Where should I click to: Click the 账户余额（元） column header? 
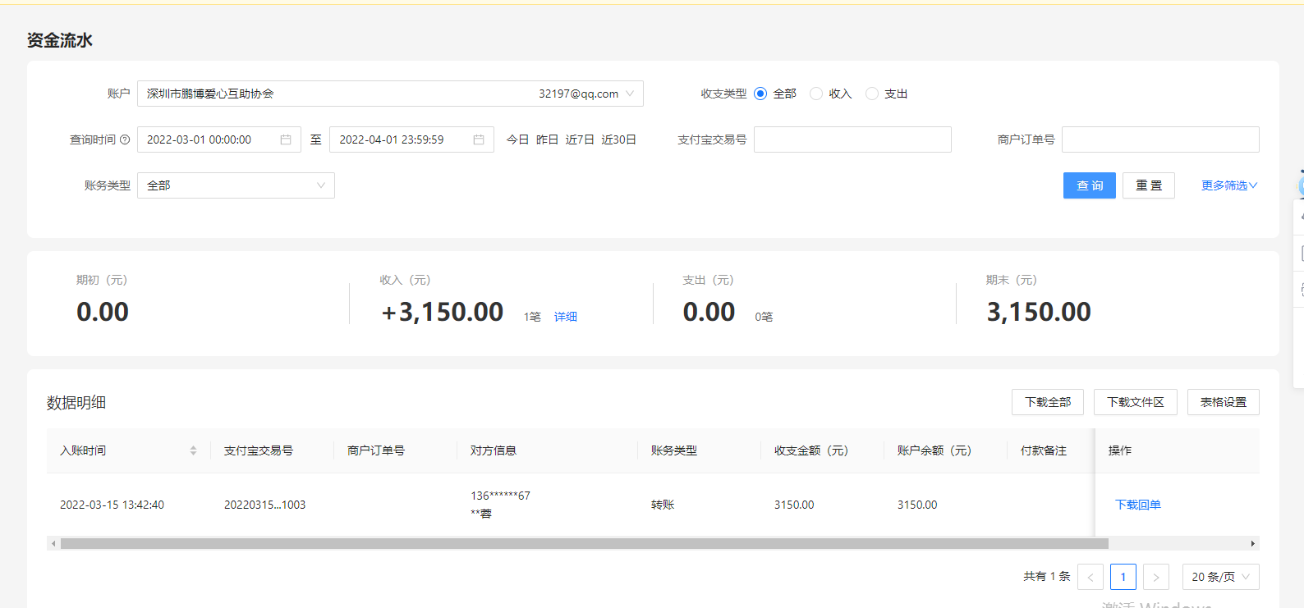point(934,450)
